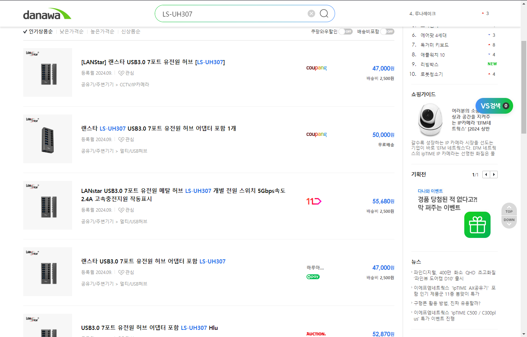
Task: Open [LANStar] 랜스타 USB3.0 7포트 유전원 허브 title
Action: pos(153,62)
